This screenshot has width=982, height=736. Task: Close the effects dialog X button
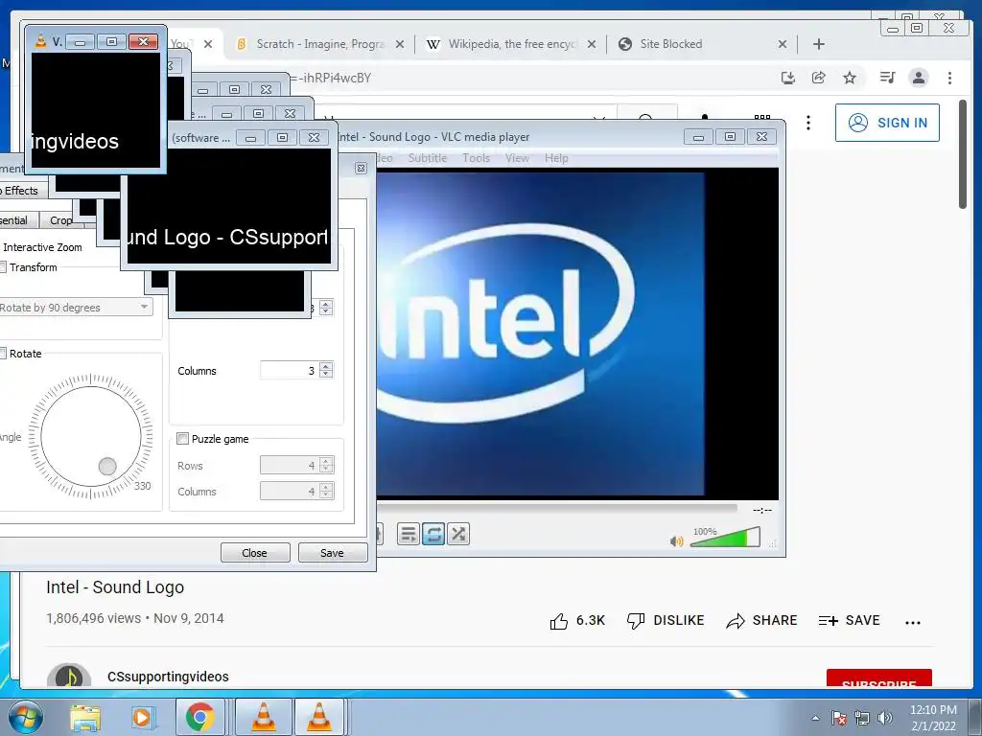point(361,168)
